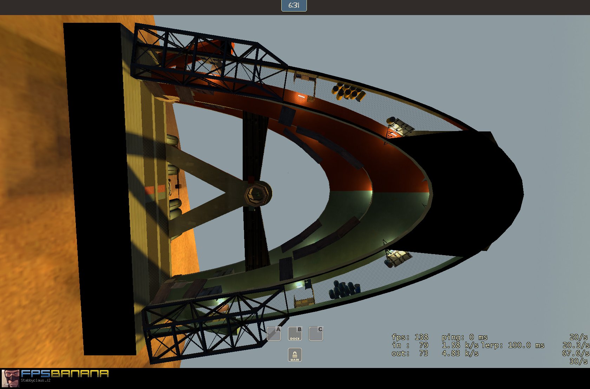
Task: Click the 67.6/s rate value
Action: pos(576,353)
